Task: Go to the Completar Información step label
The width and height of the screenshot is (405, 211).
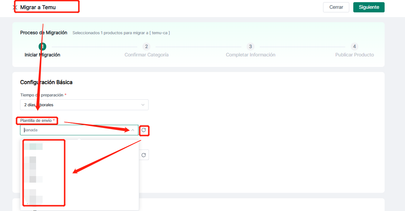Action: pyautogui.click(x=250, y=55)
